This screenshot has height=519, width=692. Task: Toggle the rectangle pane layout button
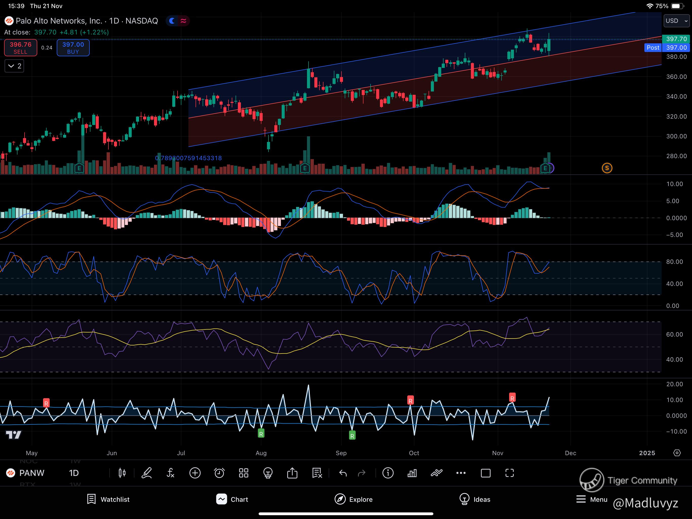[486, 473]
